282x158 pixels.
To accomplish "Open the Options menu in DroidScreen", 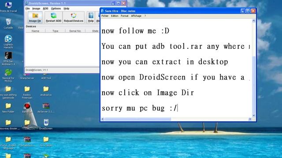I will (x=56, y=8).
